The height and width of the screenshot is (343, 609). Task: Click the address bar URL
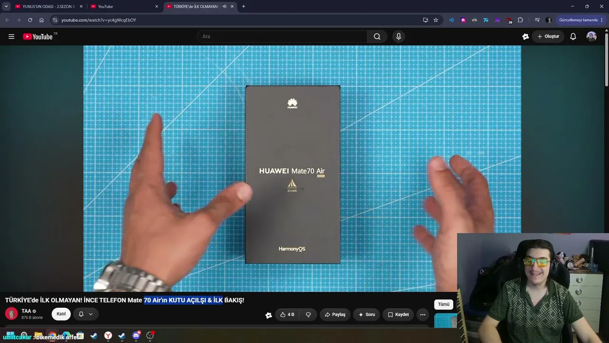[98, 20]
